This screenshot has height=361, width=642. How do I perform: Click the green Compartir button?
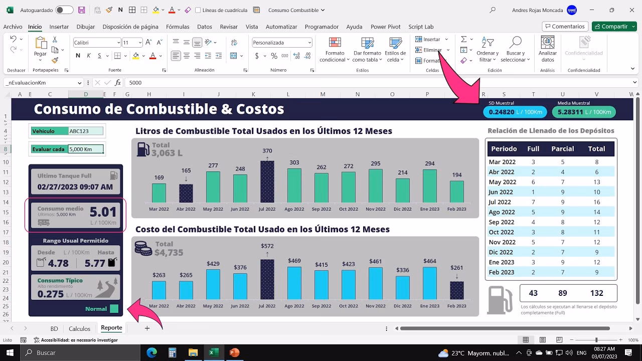(x=614, y=26)
